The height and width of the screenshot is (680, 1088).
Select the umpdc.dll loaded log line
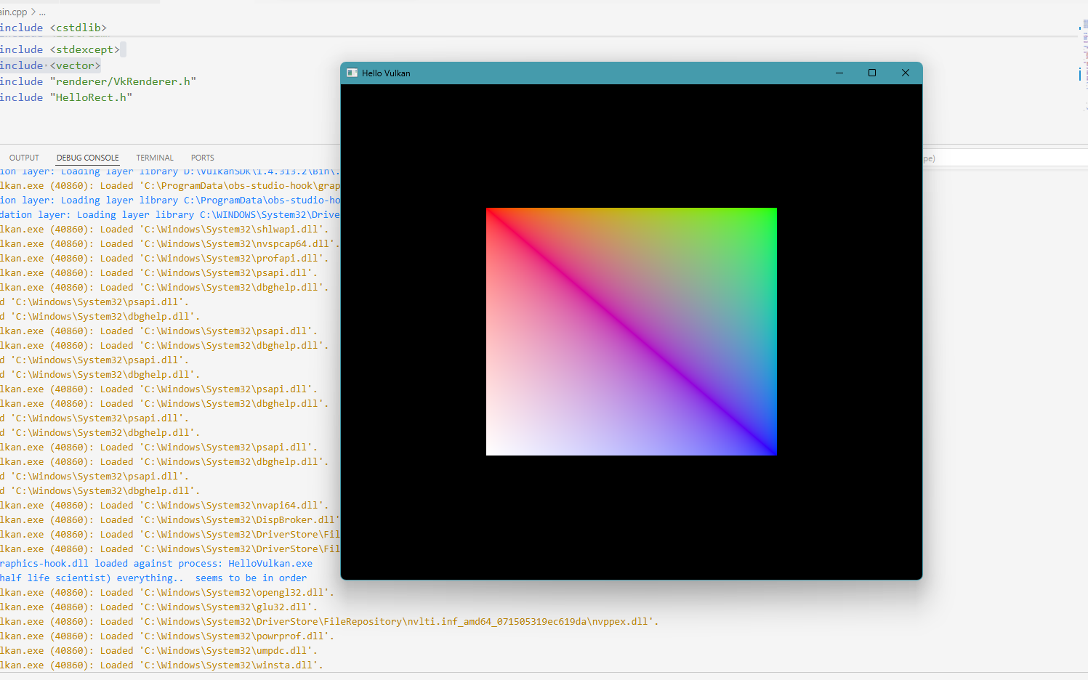point(159,651)
